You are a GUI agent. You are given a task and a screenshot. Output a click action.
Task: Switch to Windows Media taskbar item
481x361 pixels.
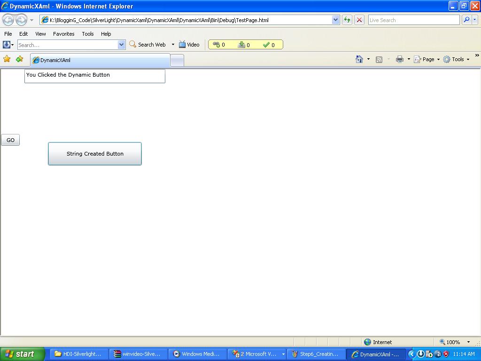[197, 354]
